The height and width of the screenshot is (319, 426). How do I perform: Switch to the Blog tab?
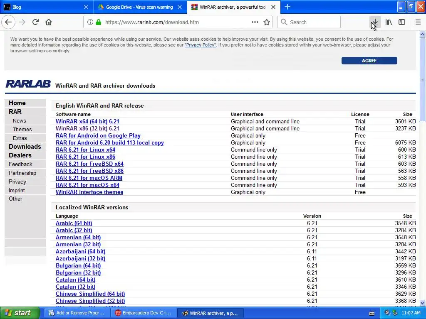(x=47, y=7)
